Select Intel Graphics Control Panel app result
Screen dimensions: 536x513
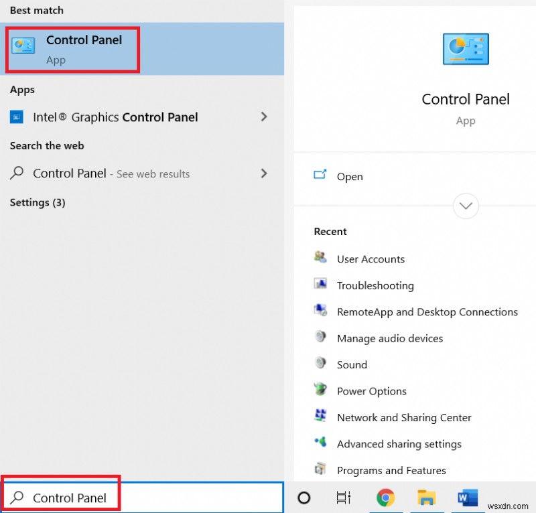point(142,117)
